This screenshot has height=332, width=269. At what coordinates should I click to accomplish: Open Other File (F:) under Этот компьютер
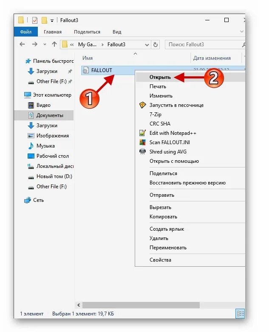(51, 186)
